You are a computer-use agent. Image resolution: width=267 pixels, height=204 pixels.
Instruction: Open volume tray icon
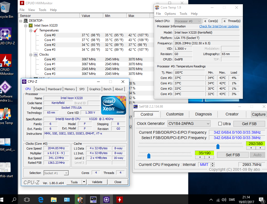[x=224, y=200]
